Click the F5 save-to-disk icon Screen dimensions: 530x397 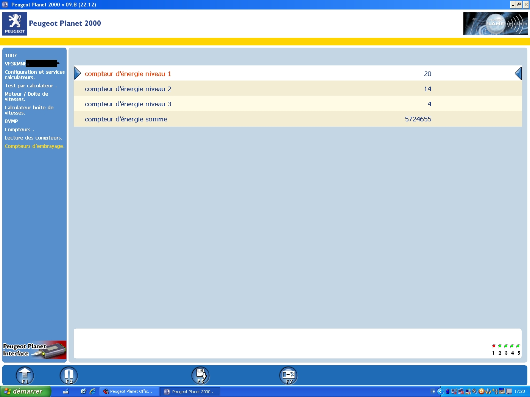(201, 375)
